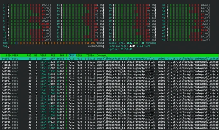
Task: Select process 841923 in the list
Action: pos(110,78)
